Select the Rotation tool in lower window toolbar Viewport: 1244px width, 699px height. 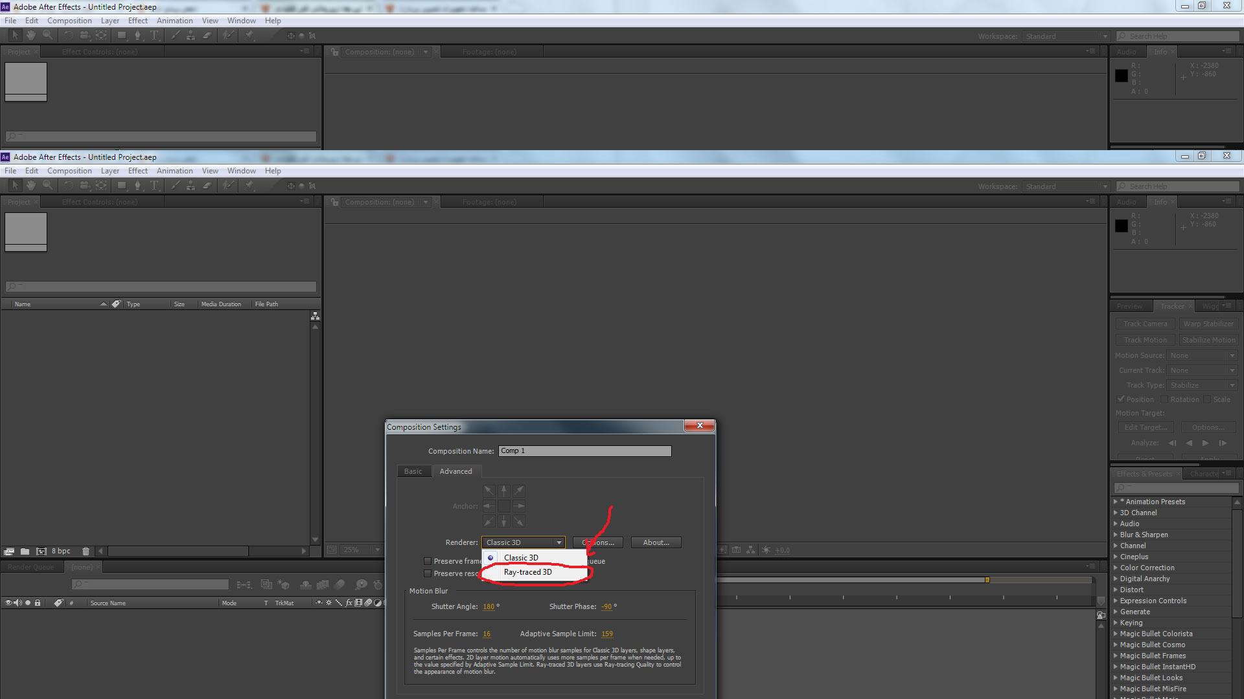click(69, 186)
